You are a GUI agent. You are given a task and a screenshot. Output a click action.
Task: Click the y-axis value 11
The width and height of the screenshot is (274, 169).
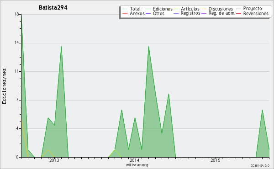[17, 71]
